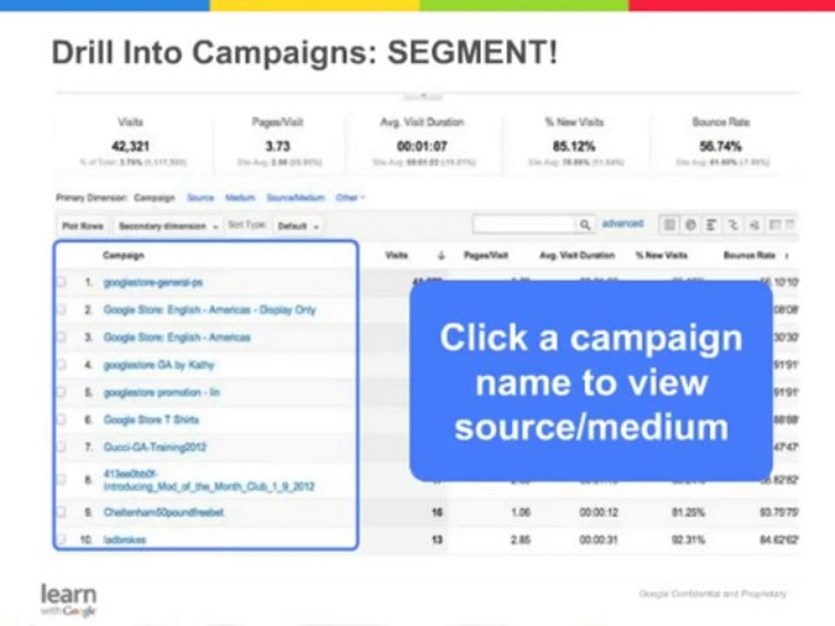Open the Google Store T Shirts campaign

151,420
